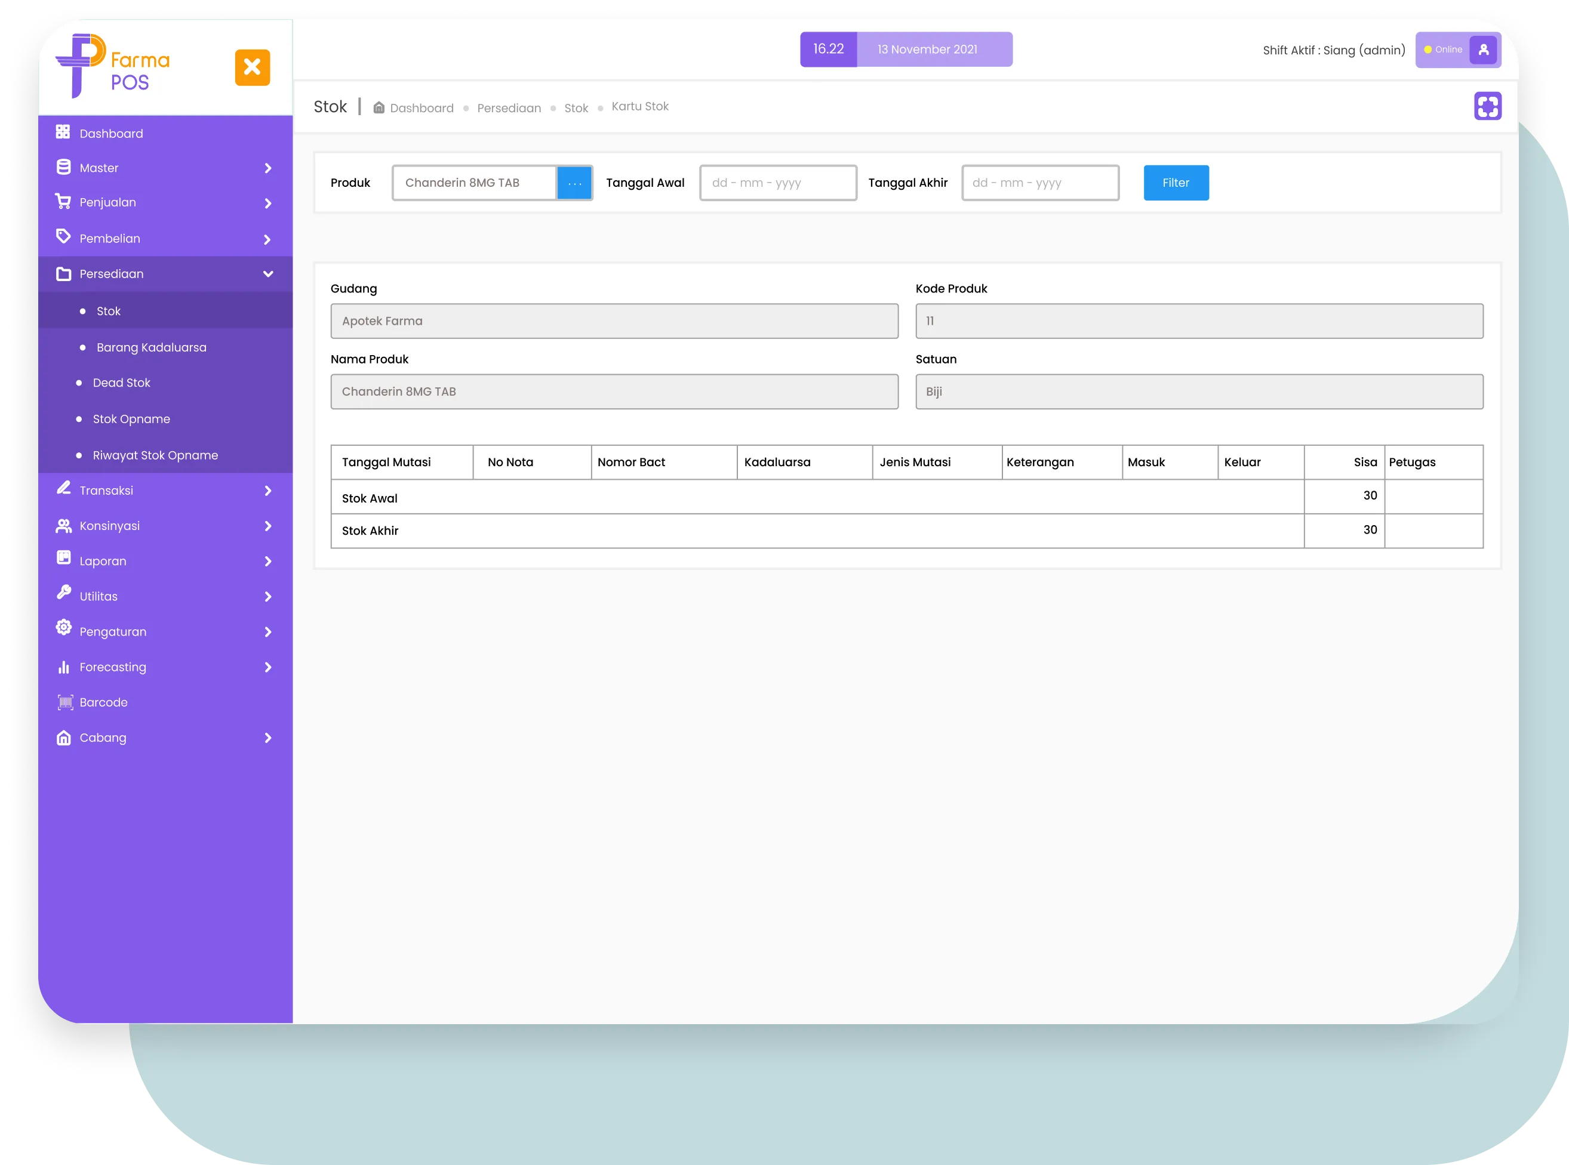The height and width of the screenshot is (1165, 1569).
Task: Click the Utilitas wrench icon
Action: coord(63,593)
